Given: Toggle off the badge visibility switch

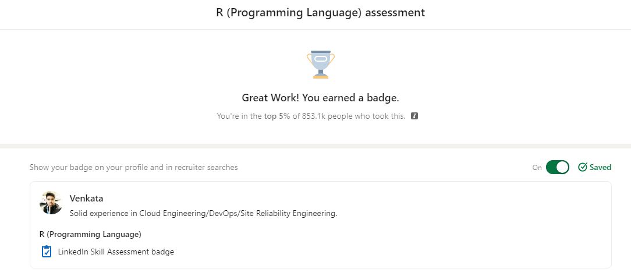Looking at the screenshot, I should click(557, 167).
